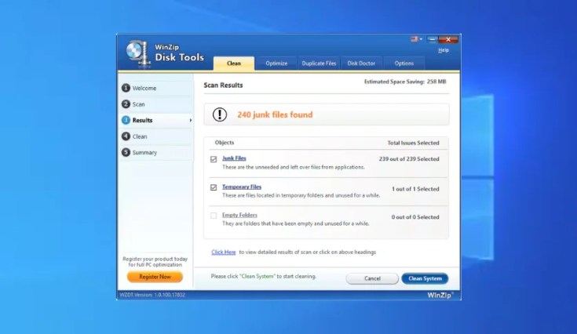Click the Estimated Space Saving value
This screenshot has height=334, width=577.
436,82
